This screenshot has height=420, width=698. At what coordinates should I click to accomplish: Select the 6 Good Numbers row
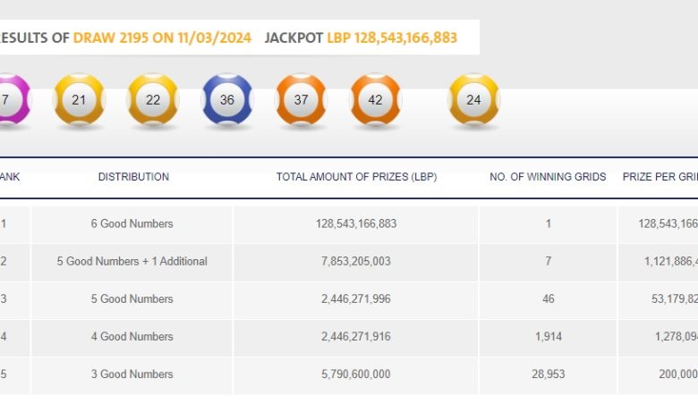click(132, 223)
